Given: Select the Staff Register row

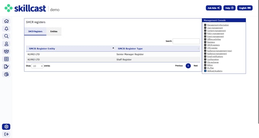Looking at the screenshot, I should pyautogui.click(x=113, y=59).
